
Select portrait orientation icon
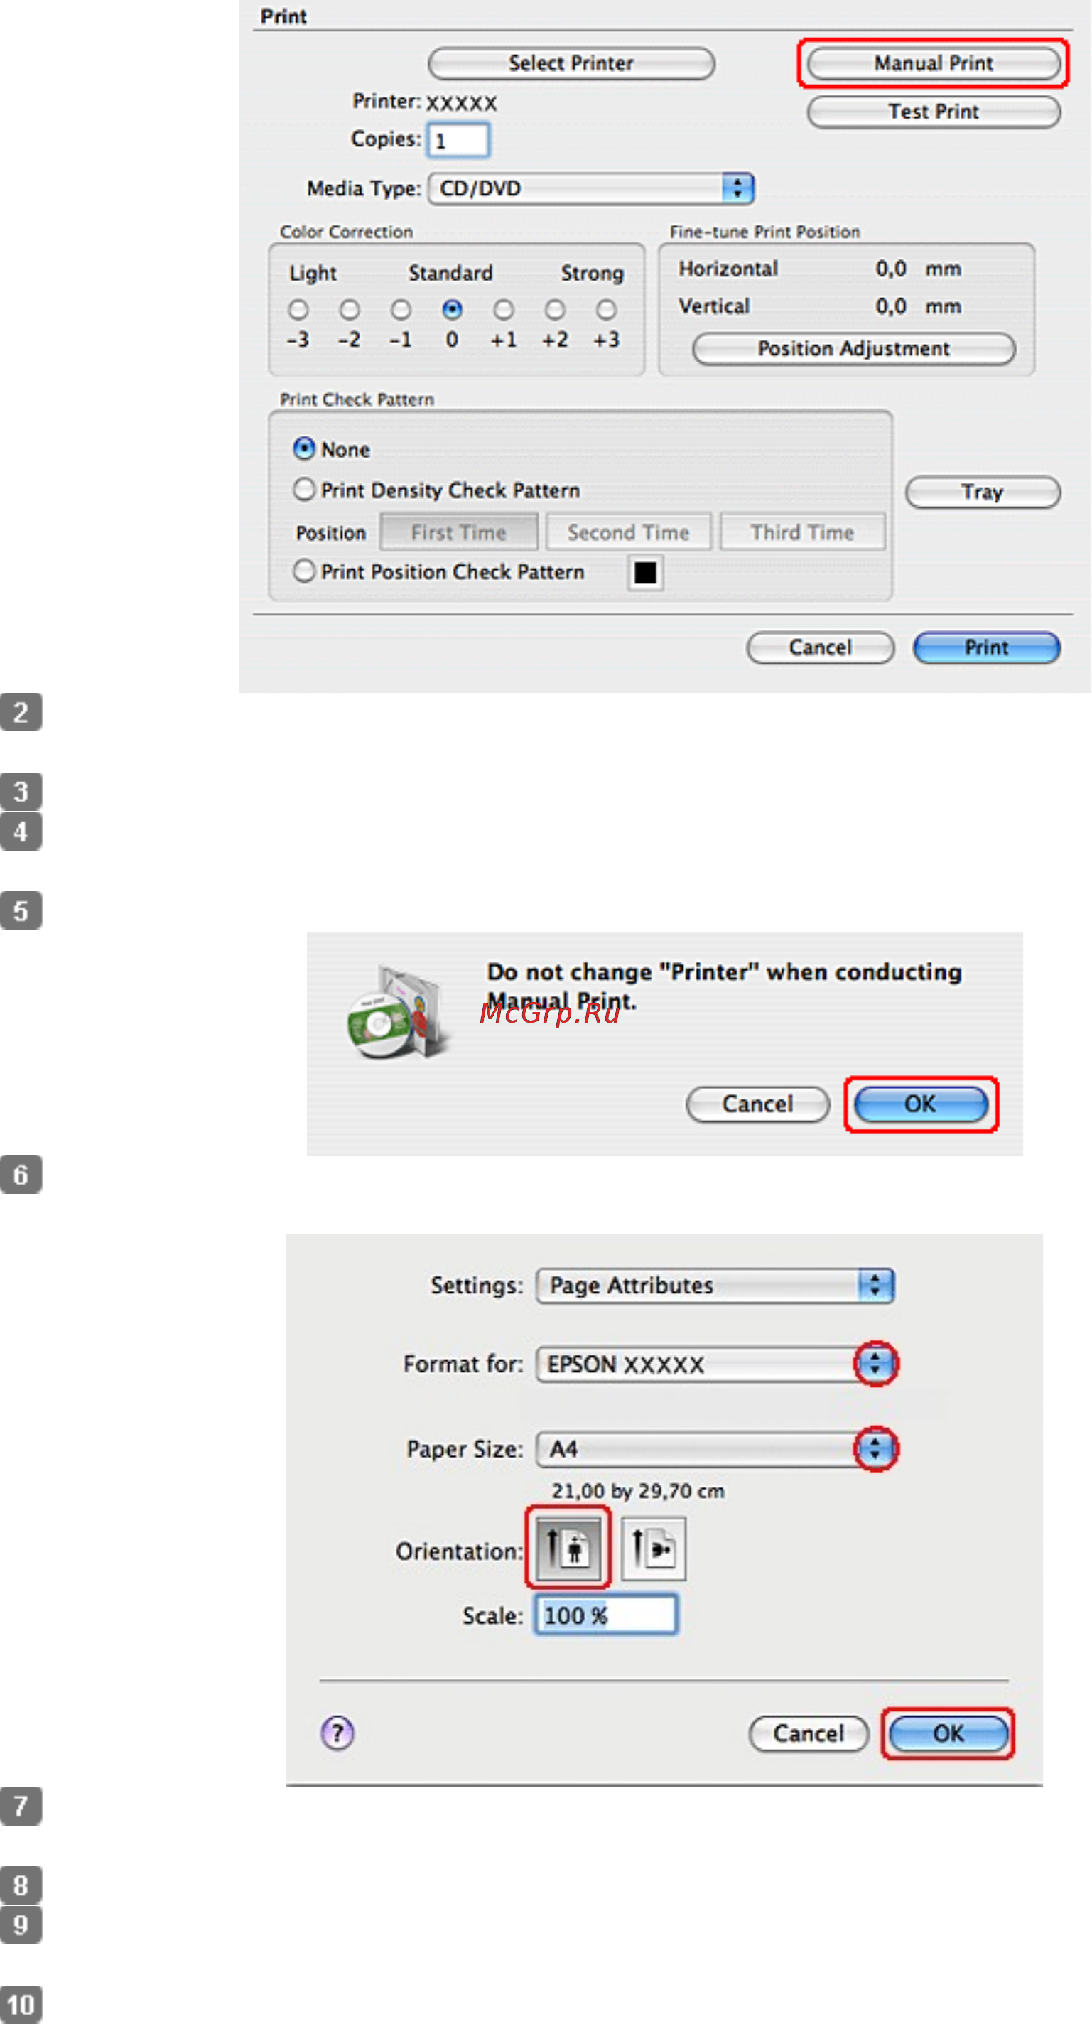point(568,1548)
